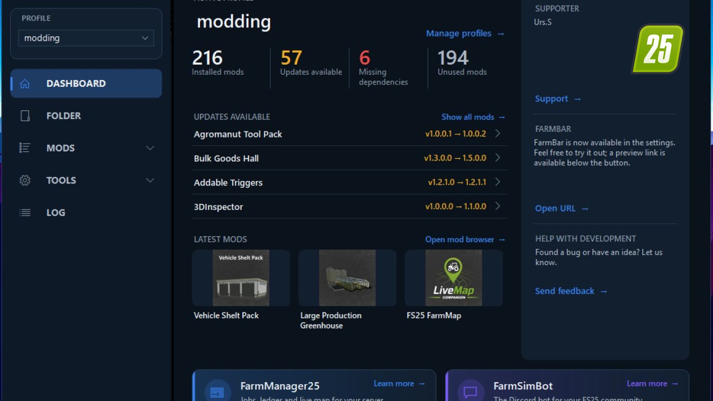The image size is (713, 401).
Task: Click the green FS25 logo badge
Action: click(658, 49)
